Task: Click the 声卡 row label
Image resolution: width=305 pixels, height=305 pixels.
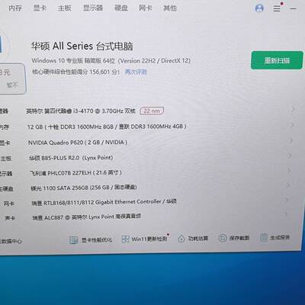Action: (x=10, y=218)
